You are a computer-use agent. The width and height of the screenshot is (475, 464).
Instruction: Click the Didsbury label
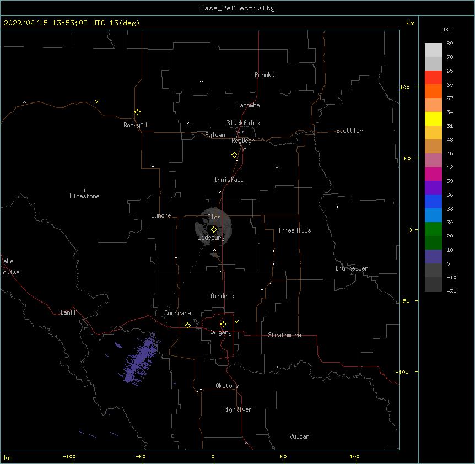212,238
